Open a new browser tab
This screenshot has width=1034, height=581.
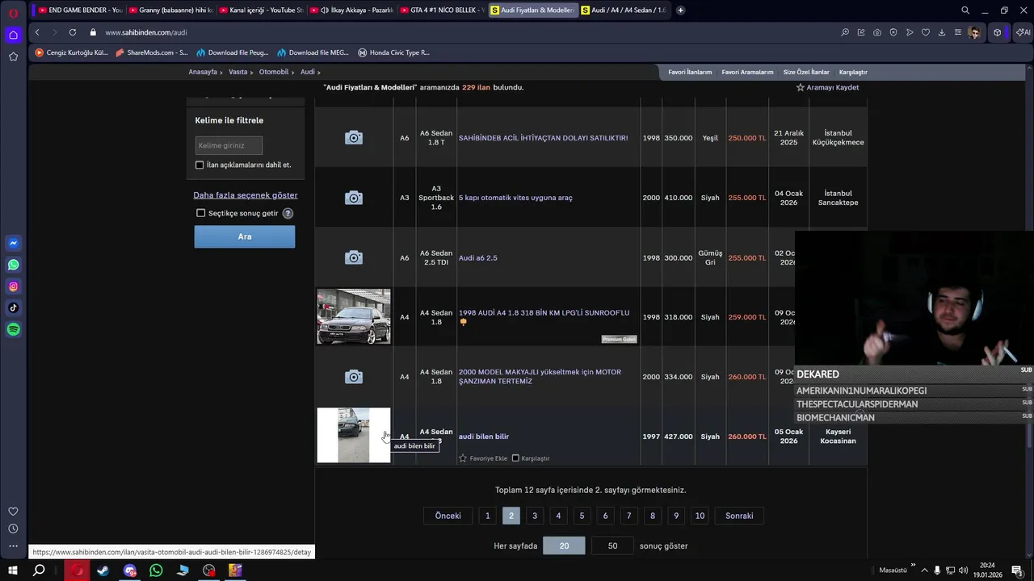point(681,10)
